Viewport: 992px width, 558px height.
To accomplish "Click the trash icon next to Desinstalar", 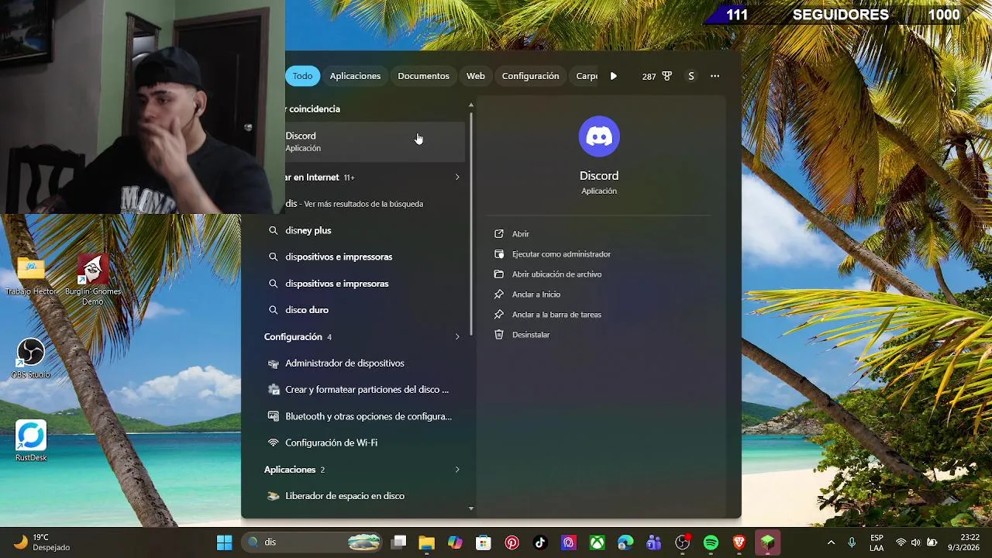I will (499, 335).
